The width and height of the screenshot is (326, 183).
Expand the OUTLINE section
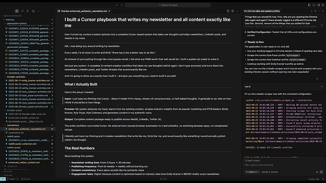coord(28,171)
